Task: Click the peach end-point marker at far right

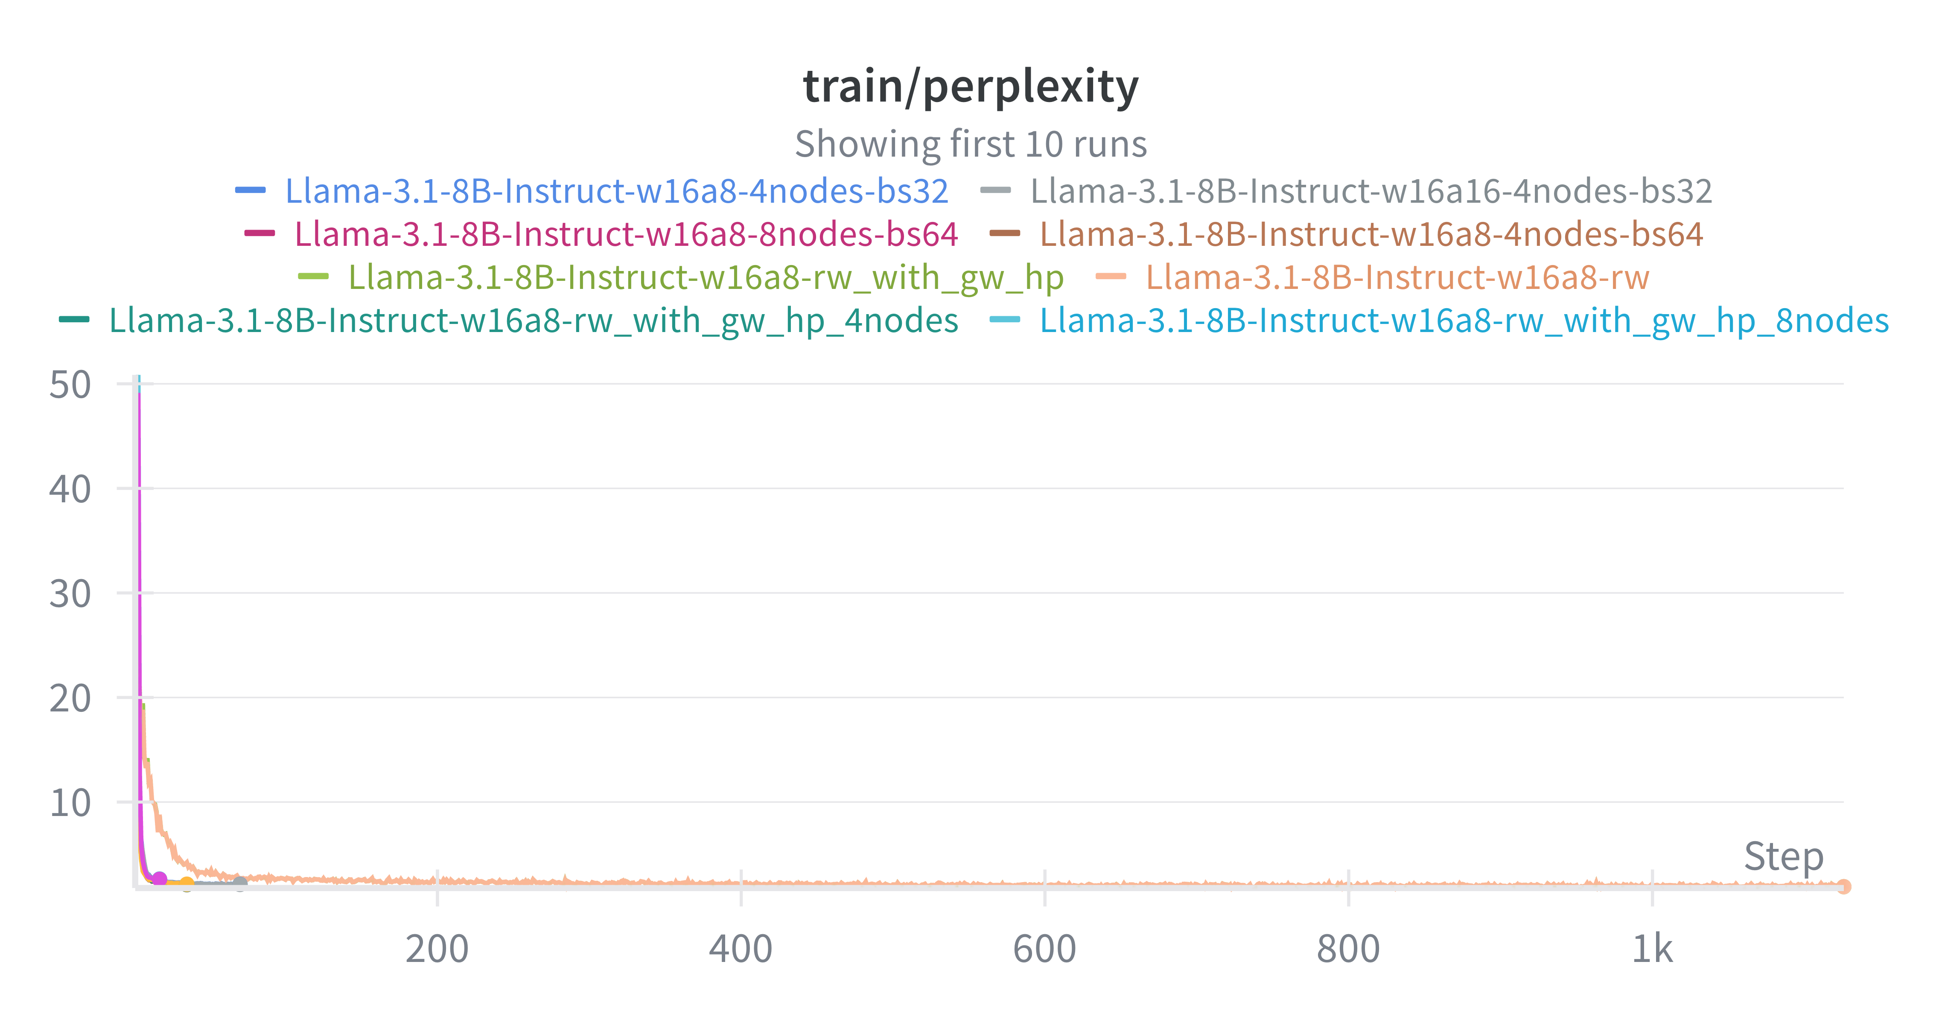Action: tap(1843, 886)
